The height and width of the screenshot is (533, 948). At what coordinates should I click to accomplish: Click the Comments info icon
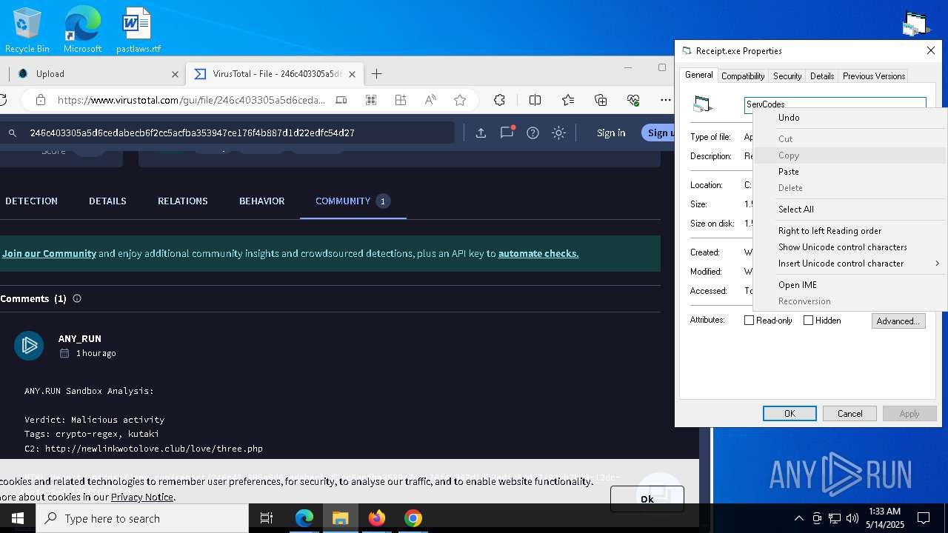coord(77,298)
